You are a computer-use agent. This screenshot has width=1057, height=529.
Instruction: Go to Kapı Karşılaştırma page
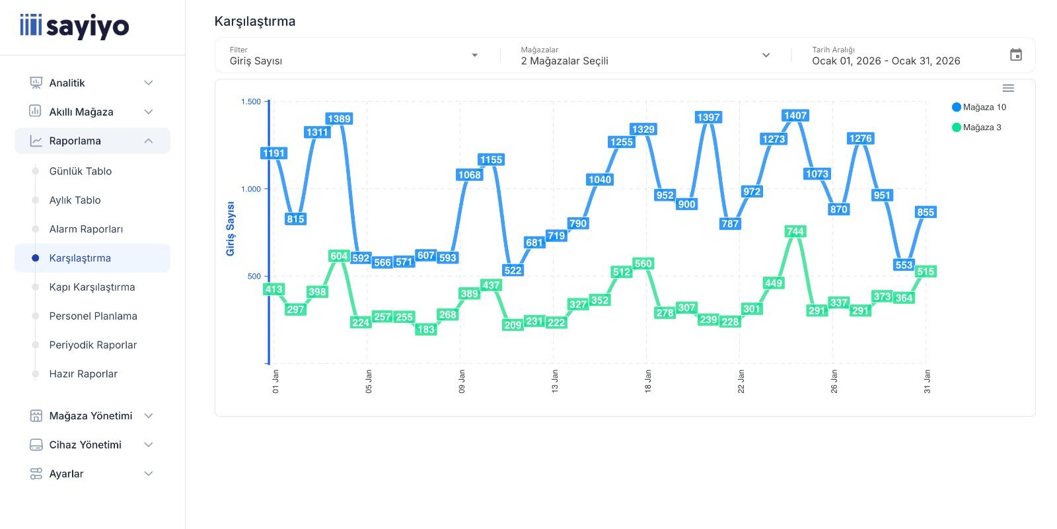tap(92, 287)
